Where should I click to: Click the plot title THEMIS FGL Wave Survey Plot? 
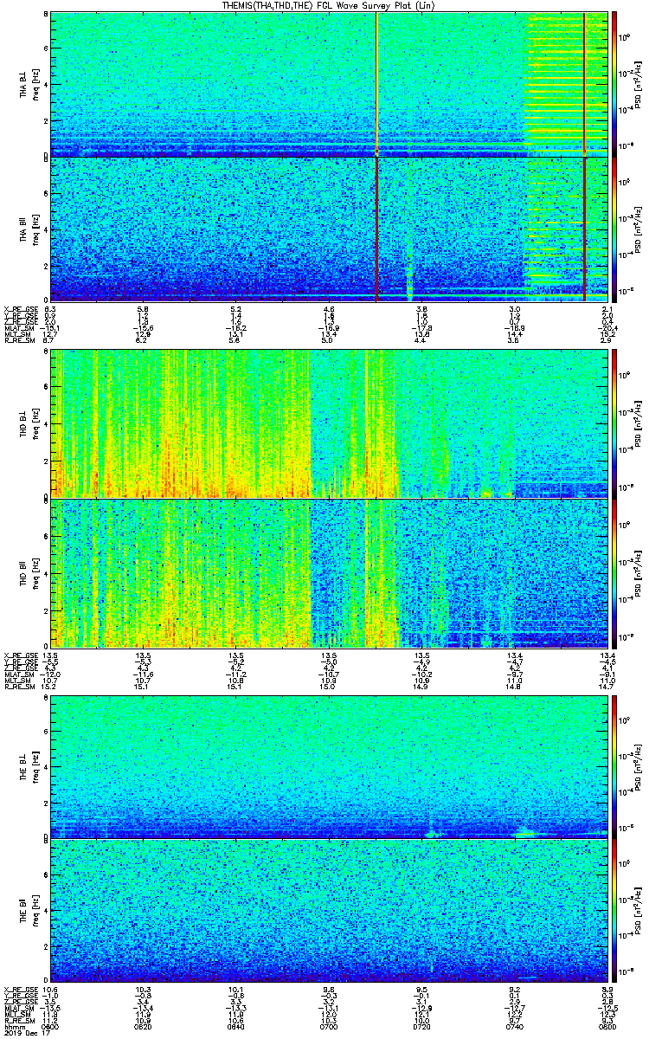(x=329, y=5)
